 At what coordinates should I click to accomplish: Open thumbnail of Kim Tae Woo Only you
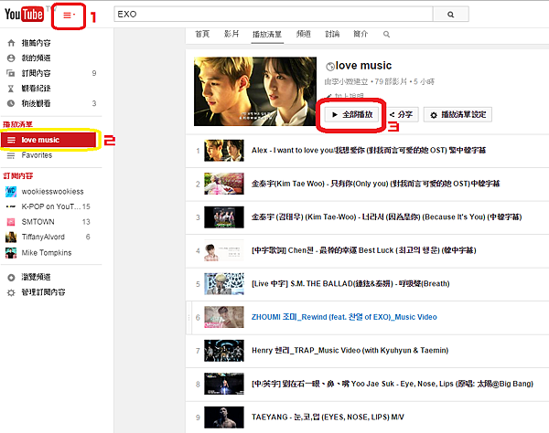224,184
